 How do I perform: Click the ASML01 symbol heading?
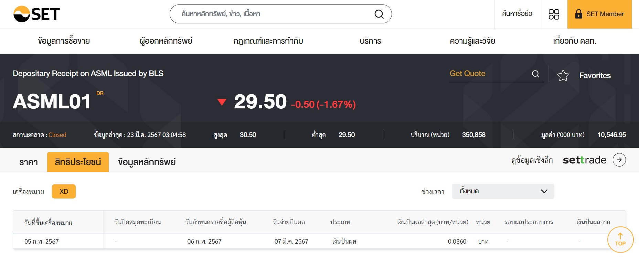point(52,102)
